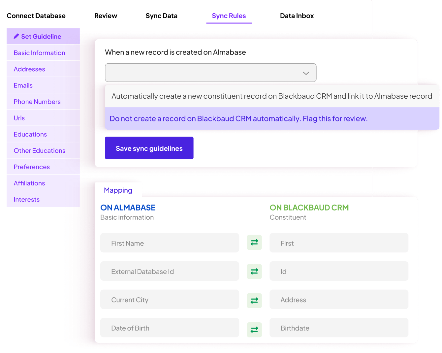This screenshot has height=353, width=442.
Task: Click the Blackbaud 'Address' field
Action: [339, 300]
